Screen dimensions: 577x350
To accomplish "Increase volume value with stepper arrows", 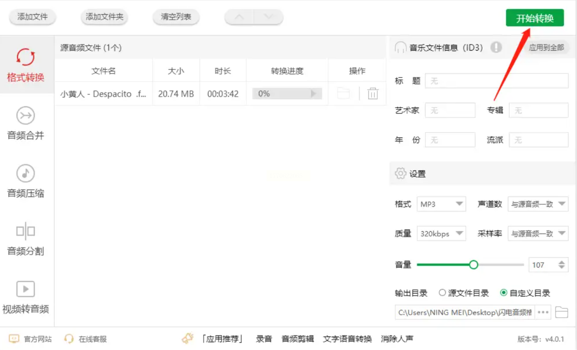I will point(562,262).
